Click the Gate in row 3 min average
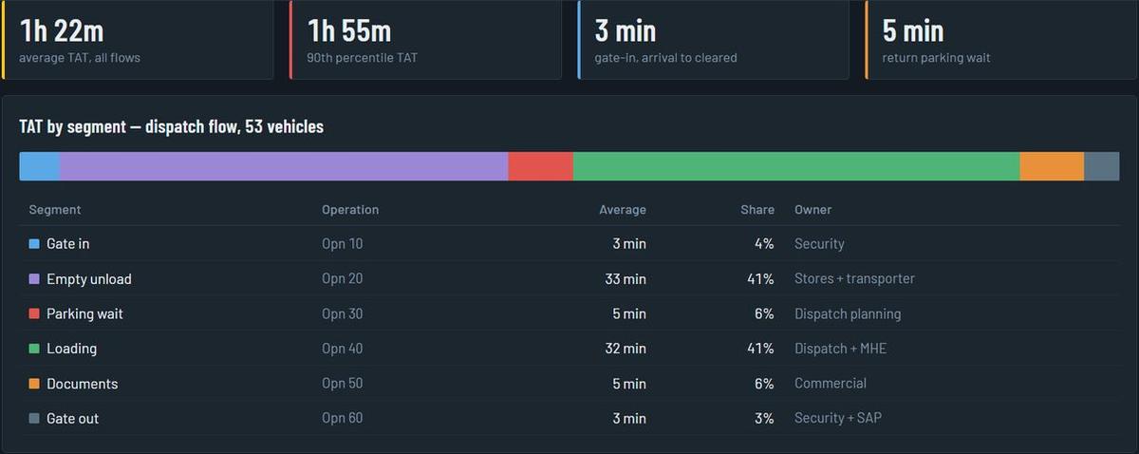The image size is (1139, 454). click(629, 244)
